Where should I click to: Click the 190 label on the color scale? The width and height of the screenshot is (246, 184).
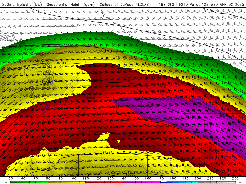point(185,178)
